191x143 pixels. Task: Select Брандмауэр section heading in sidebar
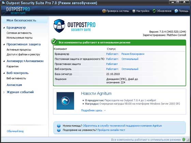pos(16,28)
